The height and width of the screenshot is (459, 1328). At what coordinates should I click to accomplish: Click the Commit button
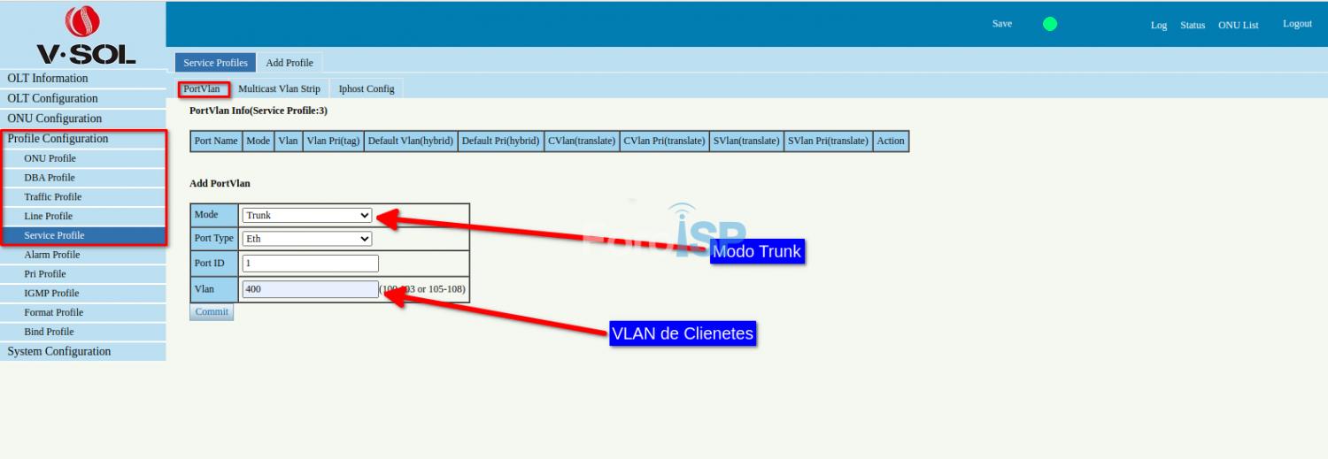tap(212, 311)
